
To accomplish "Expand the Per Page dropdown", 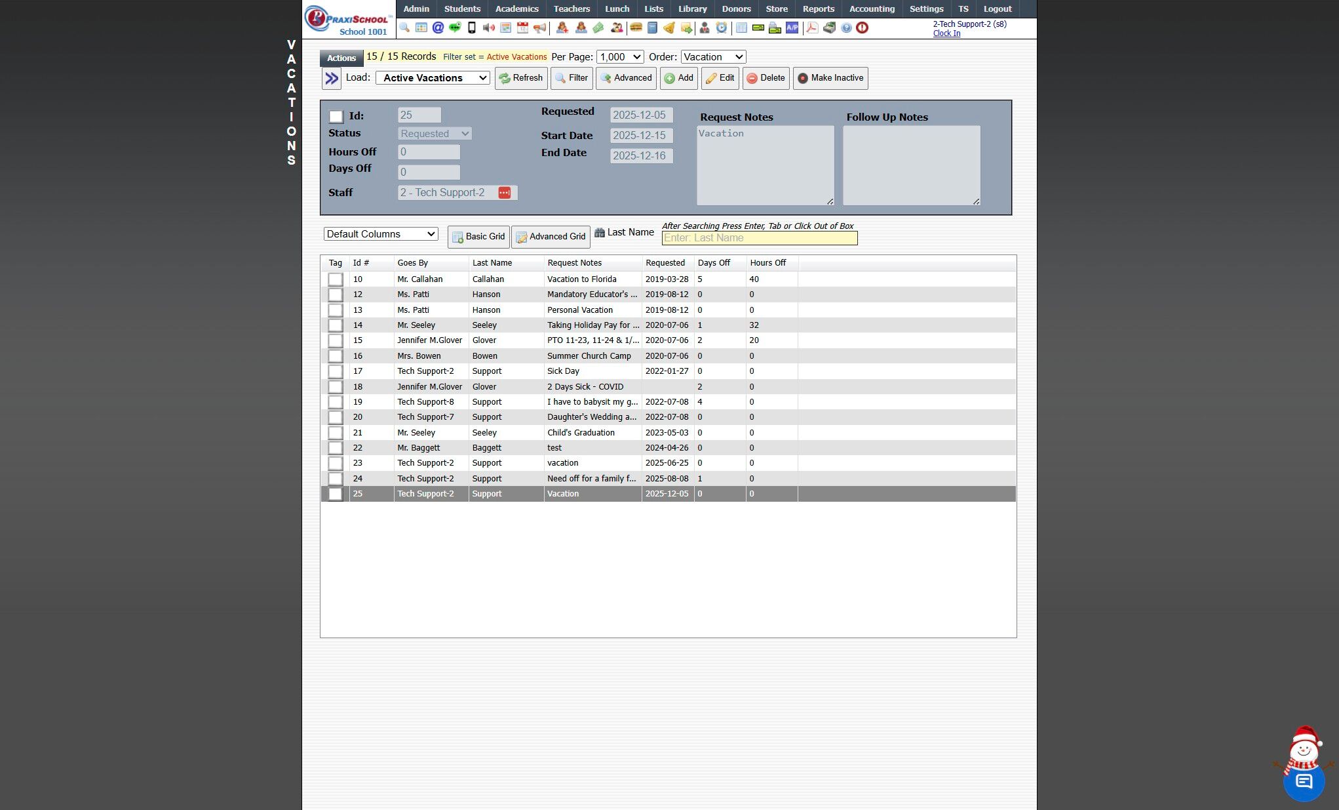I will [619, 57].
